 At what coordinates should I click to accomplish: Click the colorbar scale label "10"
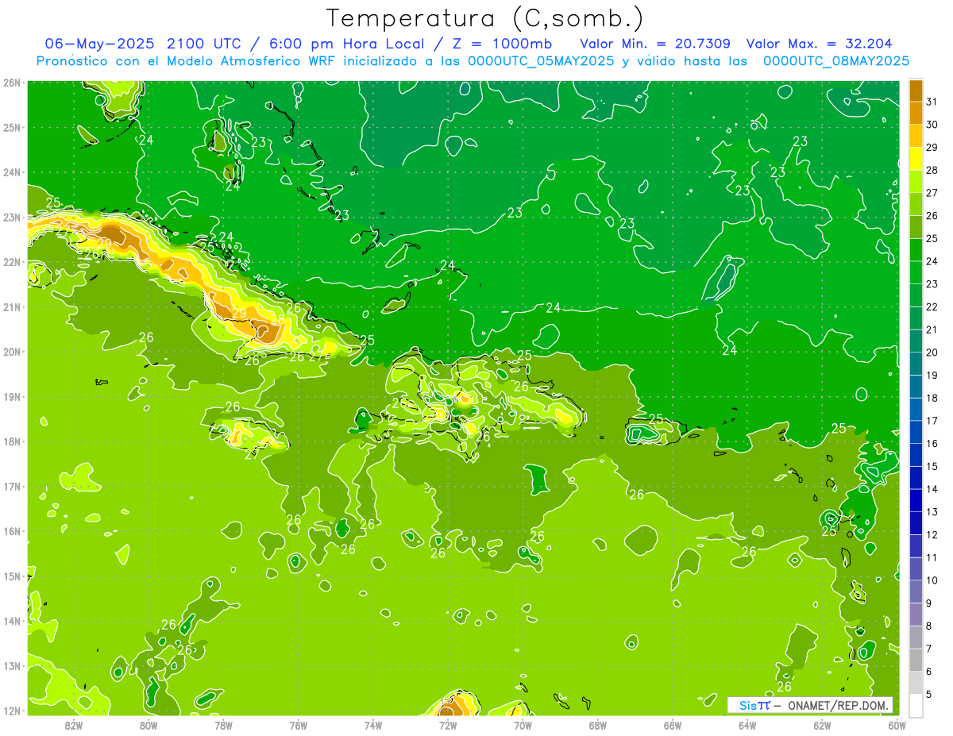(932, 580)
